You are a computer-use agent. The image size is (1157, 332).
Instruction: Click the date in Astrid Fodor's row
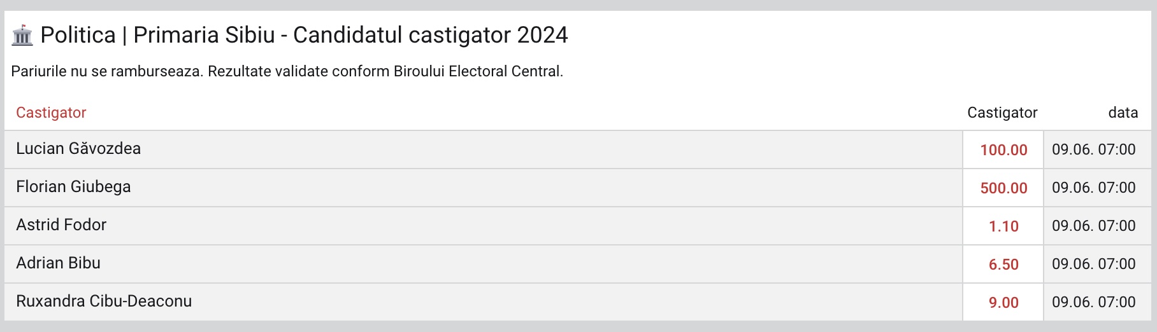pyautogui.click(x=1093, y=226)
